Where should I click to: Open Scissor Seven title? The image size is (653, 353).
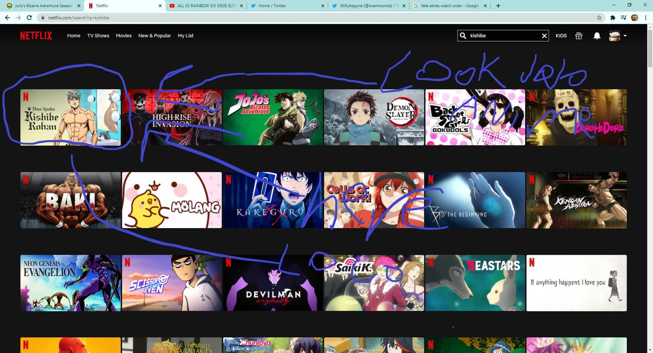tap(172, 283)
